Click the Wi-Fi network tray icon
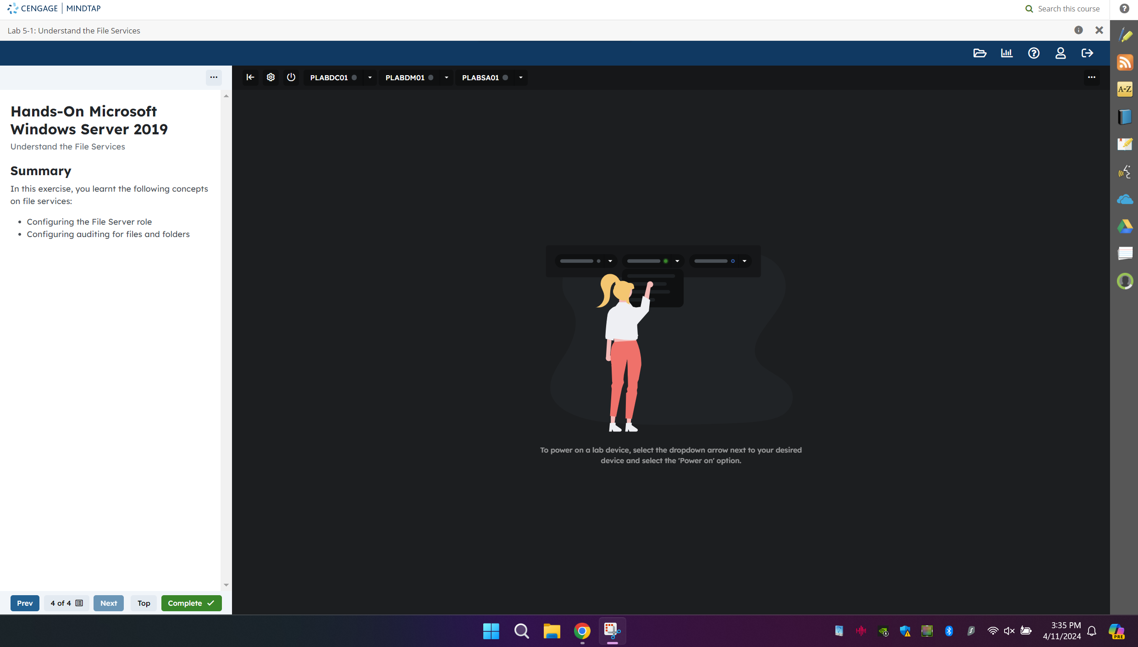The image size is (1138, 647). coord(993,631)
